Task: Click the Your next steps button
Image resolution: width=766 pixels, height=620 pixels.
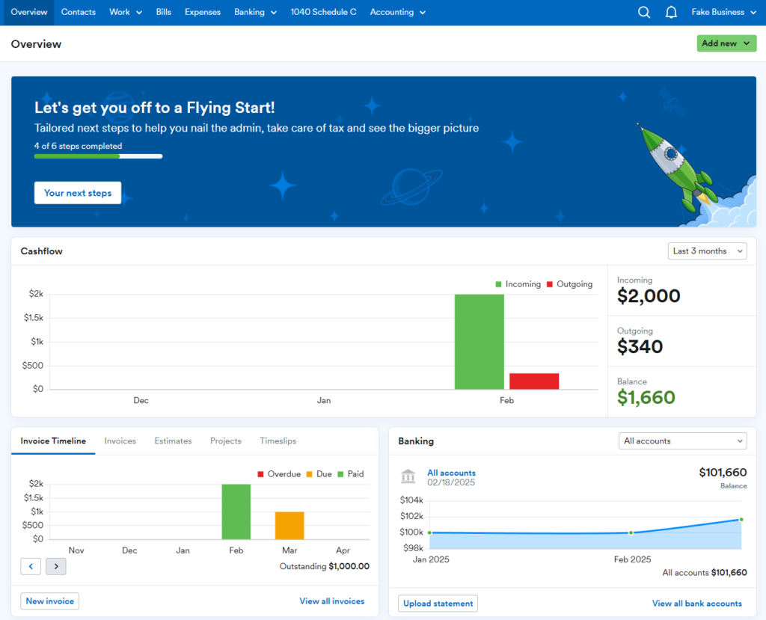Action: click(77, 192)
